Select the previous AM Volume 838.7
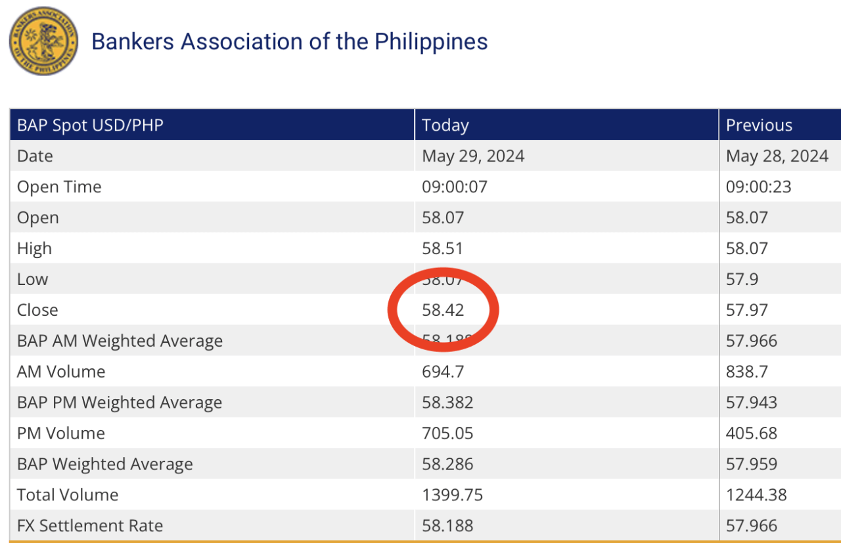 click(747, 372)
